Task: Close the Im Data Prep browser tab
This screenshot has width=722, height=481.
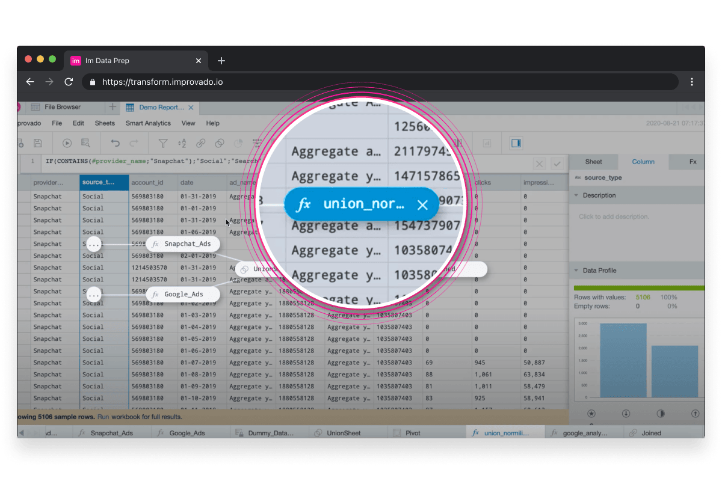Action: tap(199, 61)
